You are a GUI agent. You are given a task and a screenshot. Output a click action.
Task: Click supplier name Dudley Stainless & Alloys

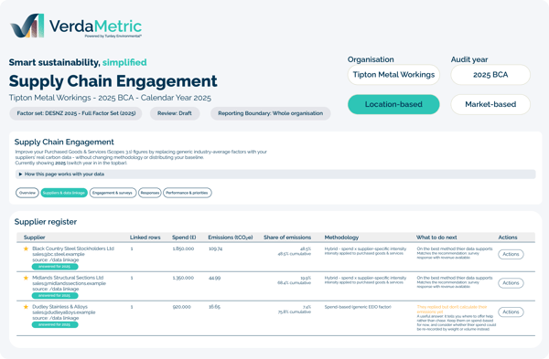click(x=59, y=307)
